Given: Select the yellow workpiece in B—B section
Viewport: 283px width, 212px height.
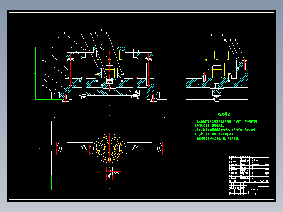Looking at the screenshot, I should [x=217, y=64].
